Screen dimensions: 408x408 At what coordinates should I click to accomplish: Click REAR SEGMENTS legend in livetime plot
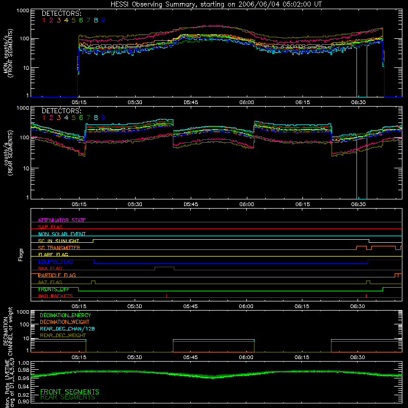(68, 397)
